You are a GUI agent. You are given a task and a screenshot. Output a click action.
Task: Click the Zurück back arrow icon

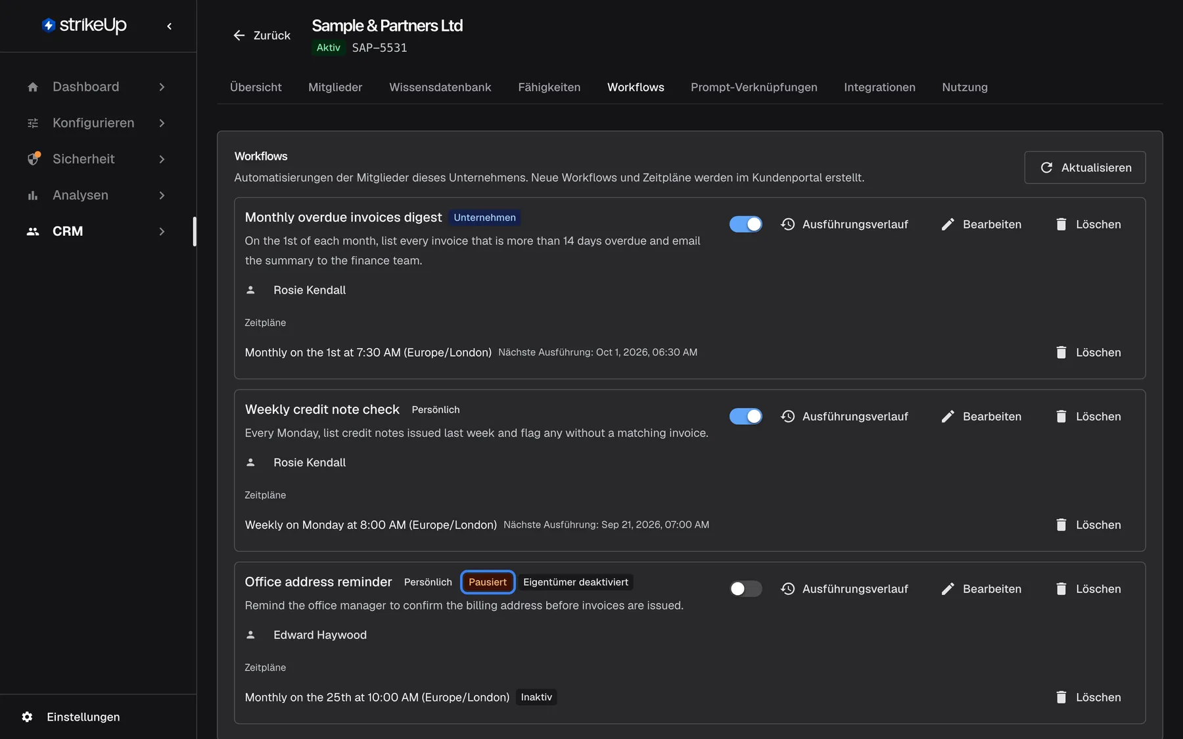coord(239,35)
